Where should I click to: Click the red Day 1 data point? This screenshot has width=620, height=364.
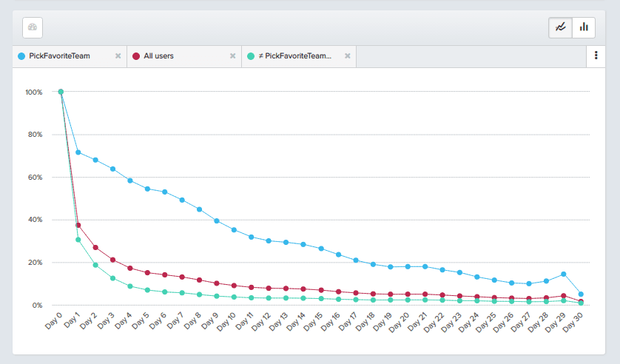pos(78,225)
